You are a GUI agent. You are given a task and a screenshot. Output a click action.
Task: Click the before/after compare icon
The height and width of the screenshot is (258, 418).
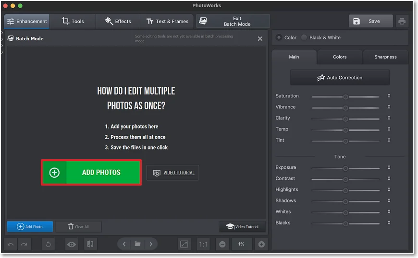coord(90,244)
